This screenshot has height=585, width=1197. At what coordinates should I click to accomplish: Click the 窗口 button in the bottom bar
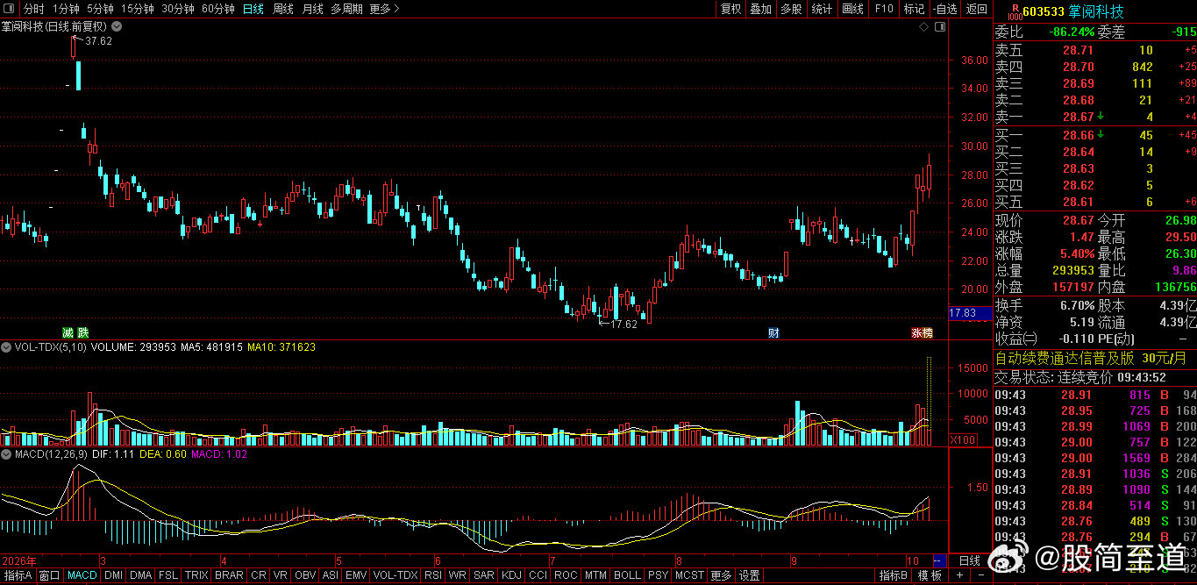point(49,575)
